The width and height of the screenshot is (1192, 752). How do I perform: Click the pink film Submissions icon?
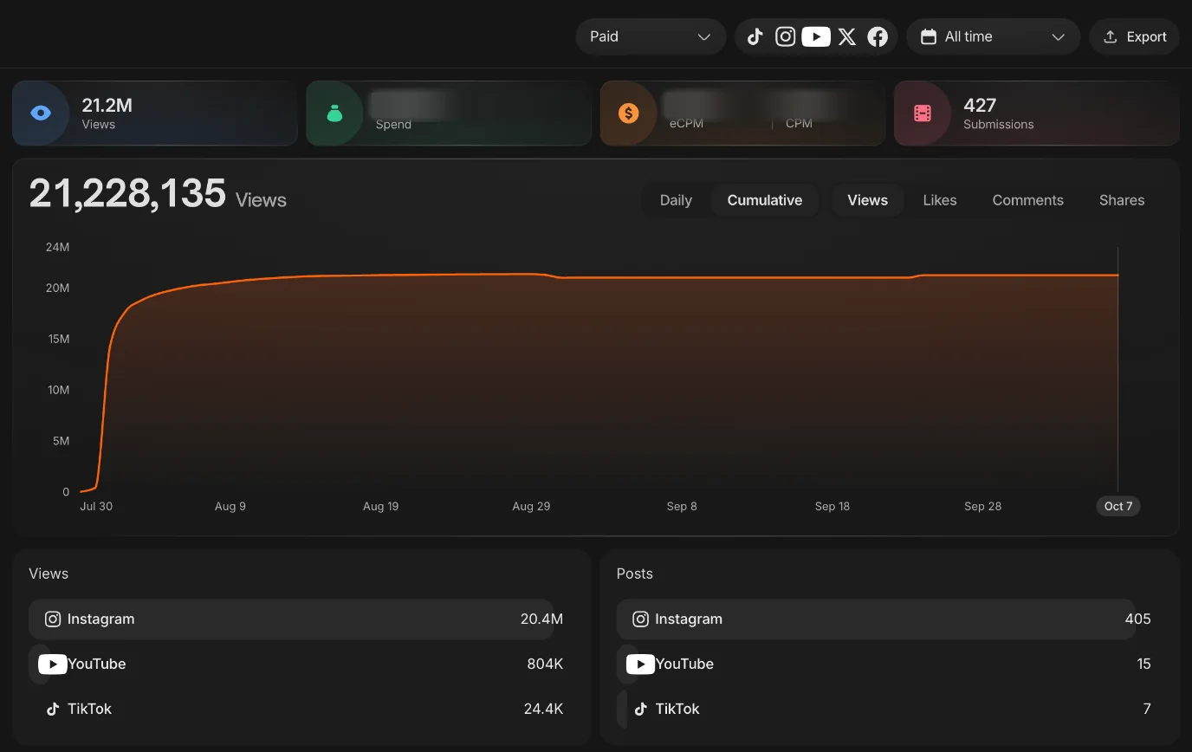(x=923, y=113)
